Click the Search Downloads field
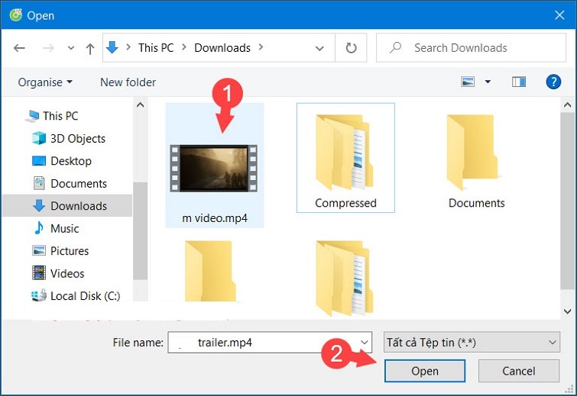The image size is (577, 396). 469,48
